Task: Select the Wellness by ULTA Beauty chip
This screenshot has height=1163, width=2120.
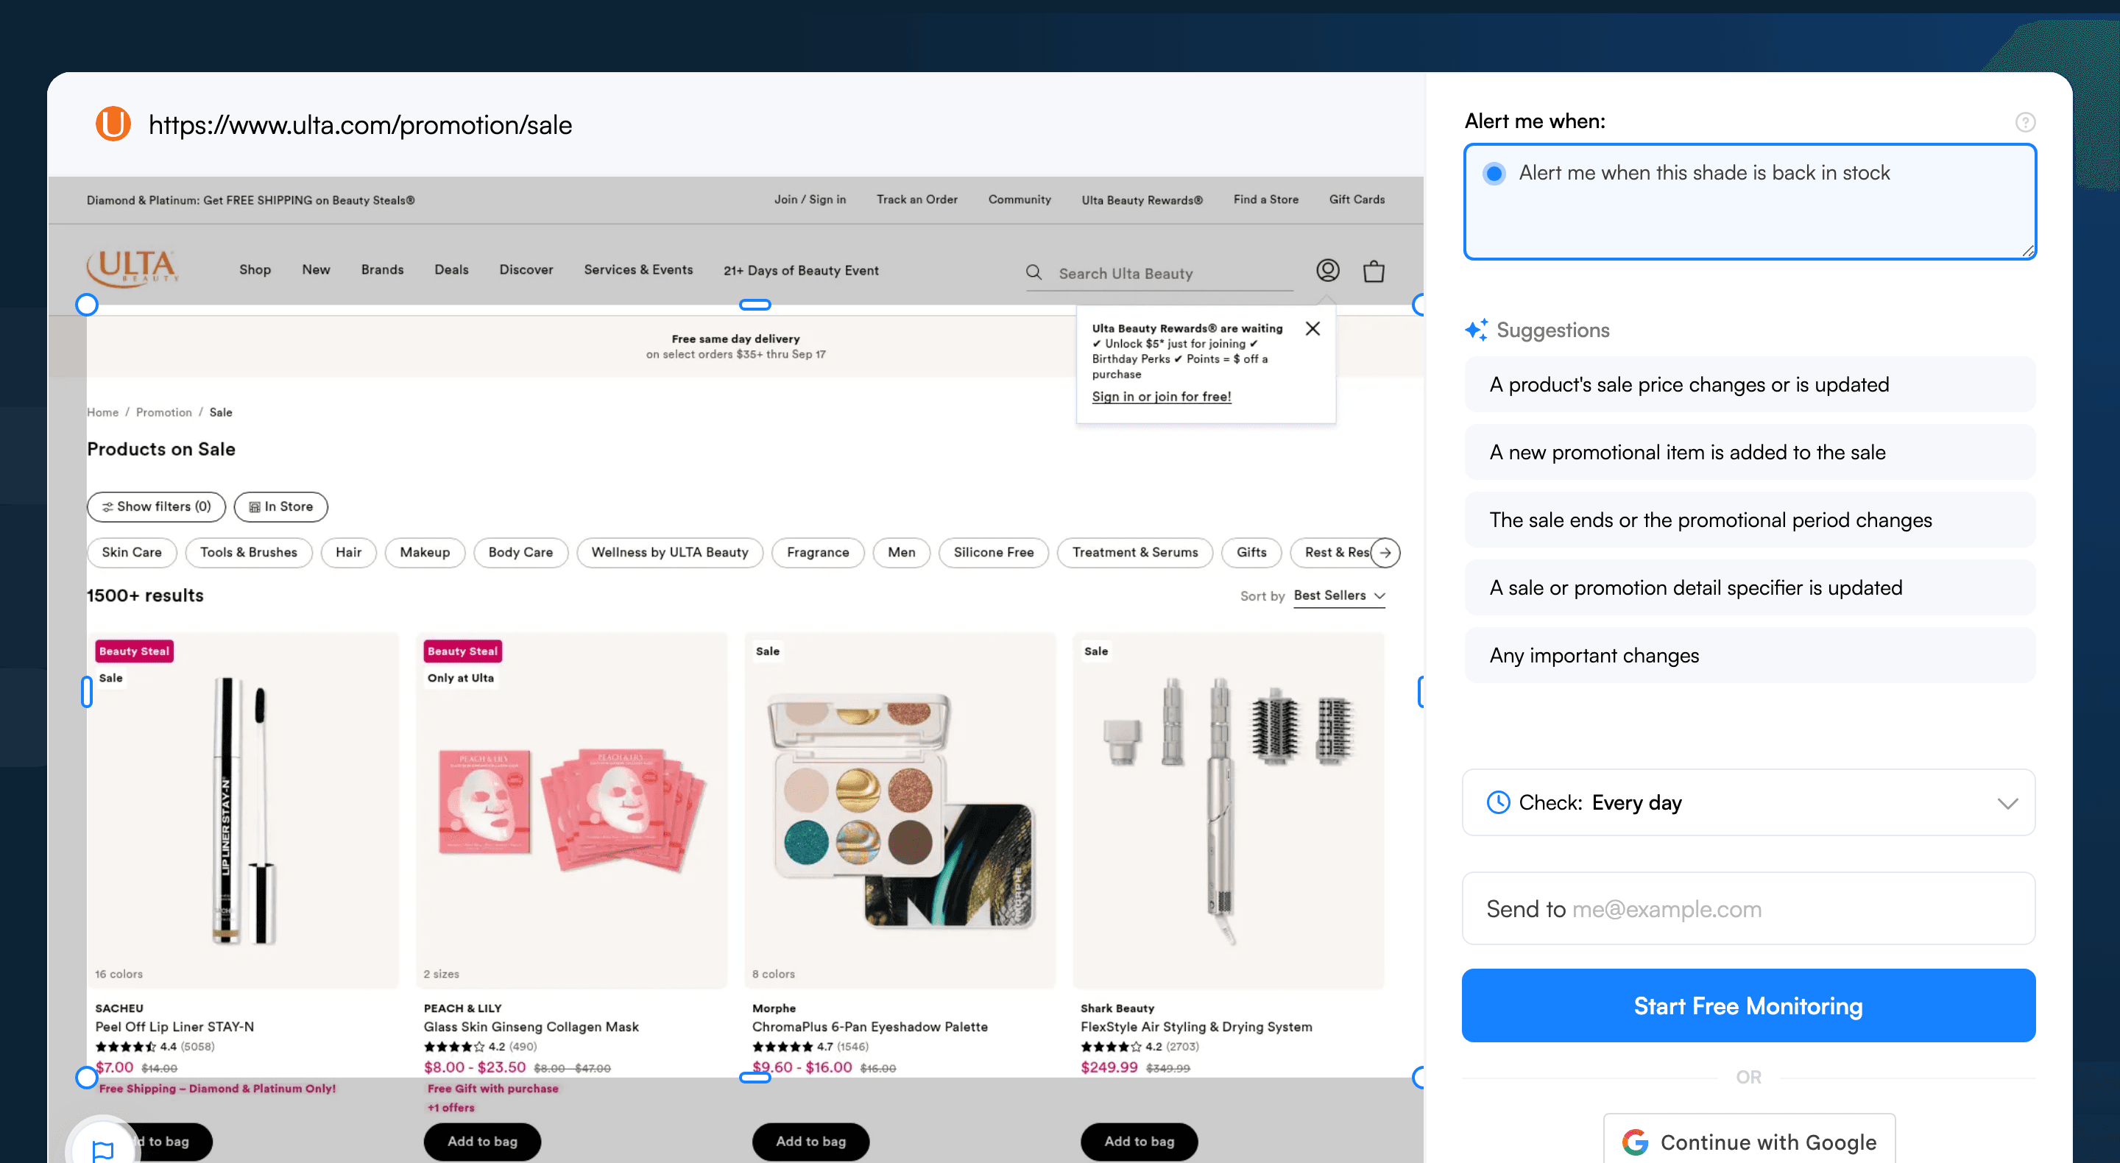Action: [670, 552]
